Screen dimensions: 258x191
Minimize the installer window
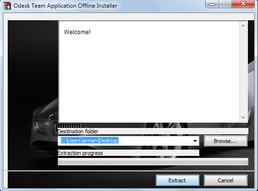(x=212, y=4)
